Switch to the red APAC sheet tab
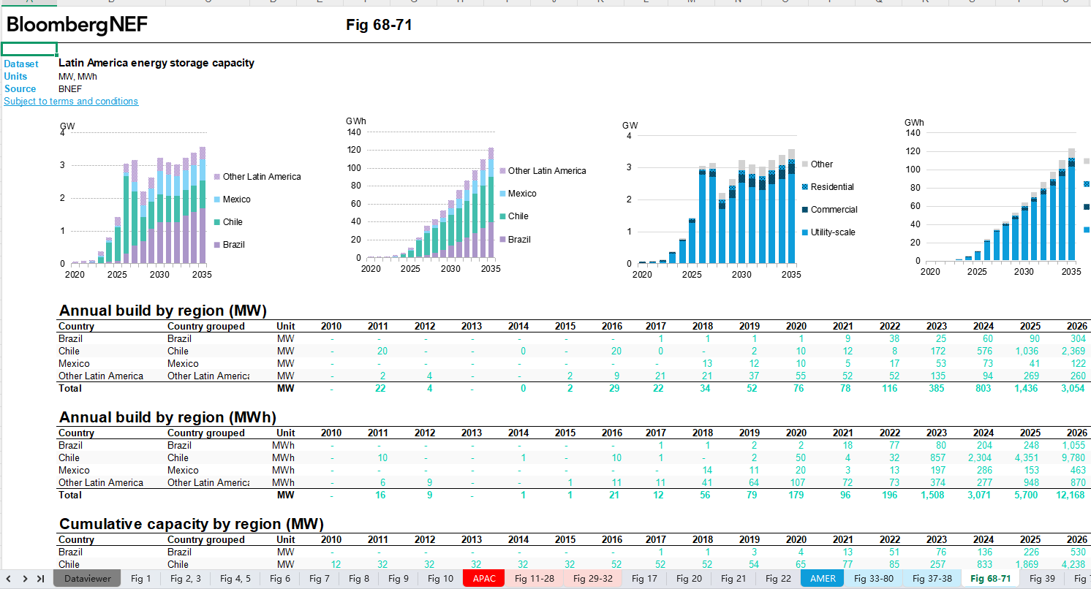 [x=484, y=579]
